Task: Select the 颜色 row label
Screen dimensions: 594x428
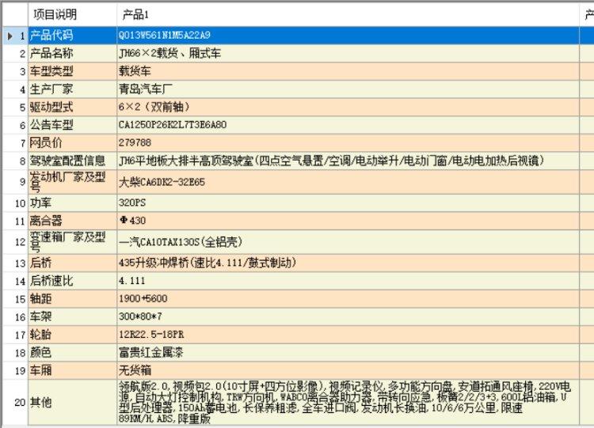Action: coord(72,353)
